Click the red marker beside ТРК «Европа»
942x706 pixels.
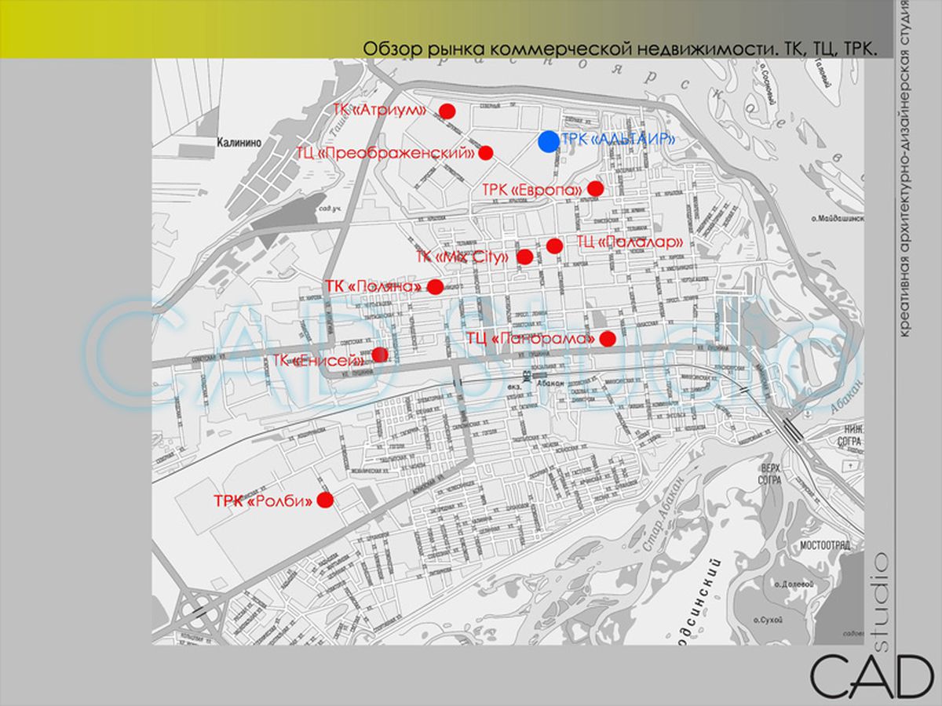[x=595, y=188]
